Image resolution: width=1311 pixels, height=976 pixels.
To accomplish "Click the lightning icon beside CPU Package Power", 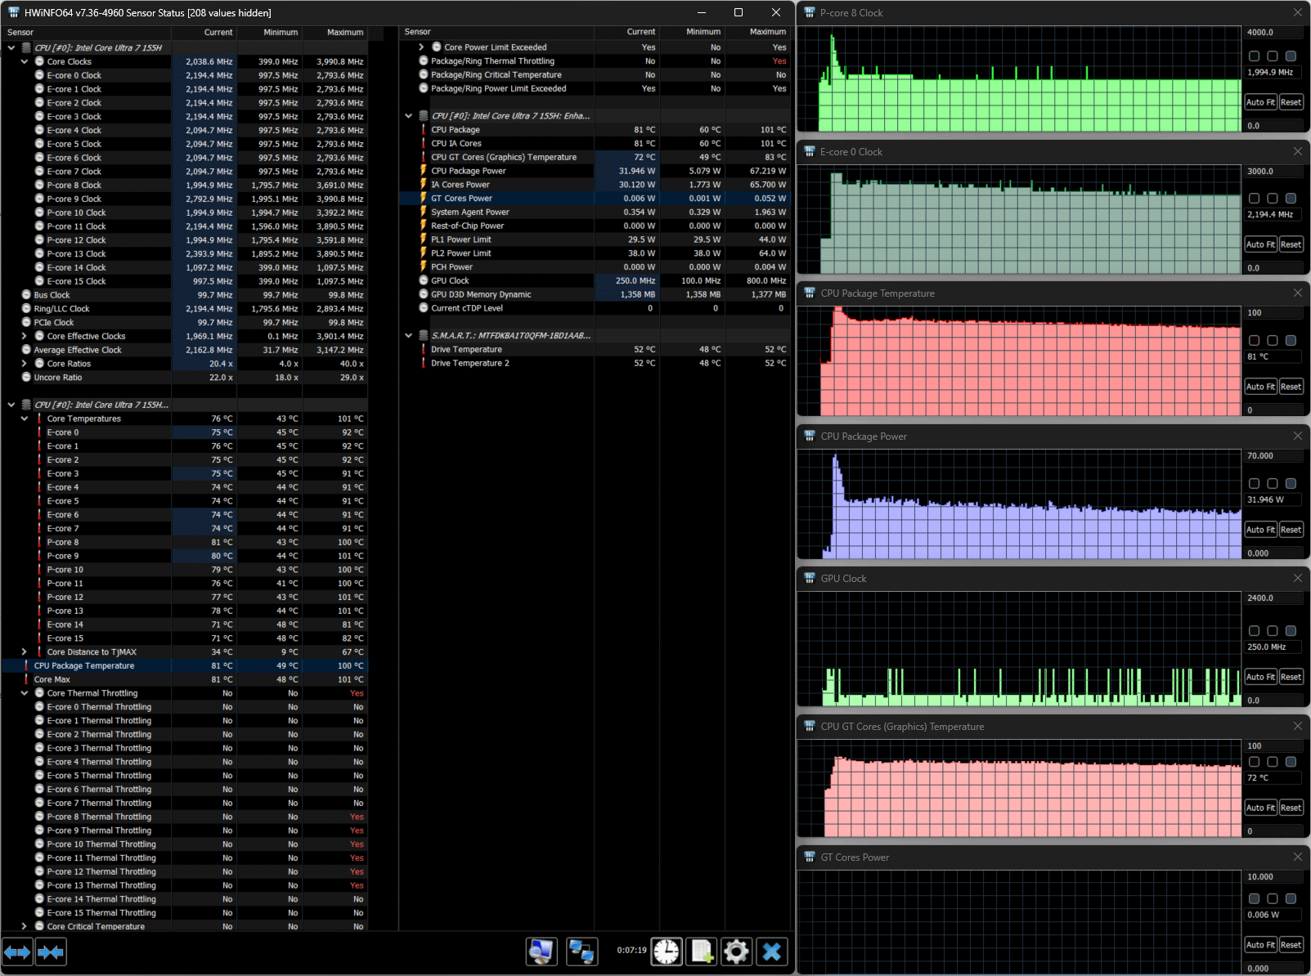I will pos(424,171).
